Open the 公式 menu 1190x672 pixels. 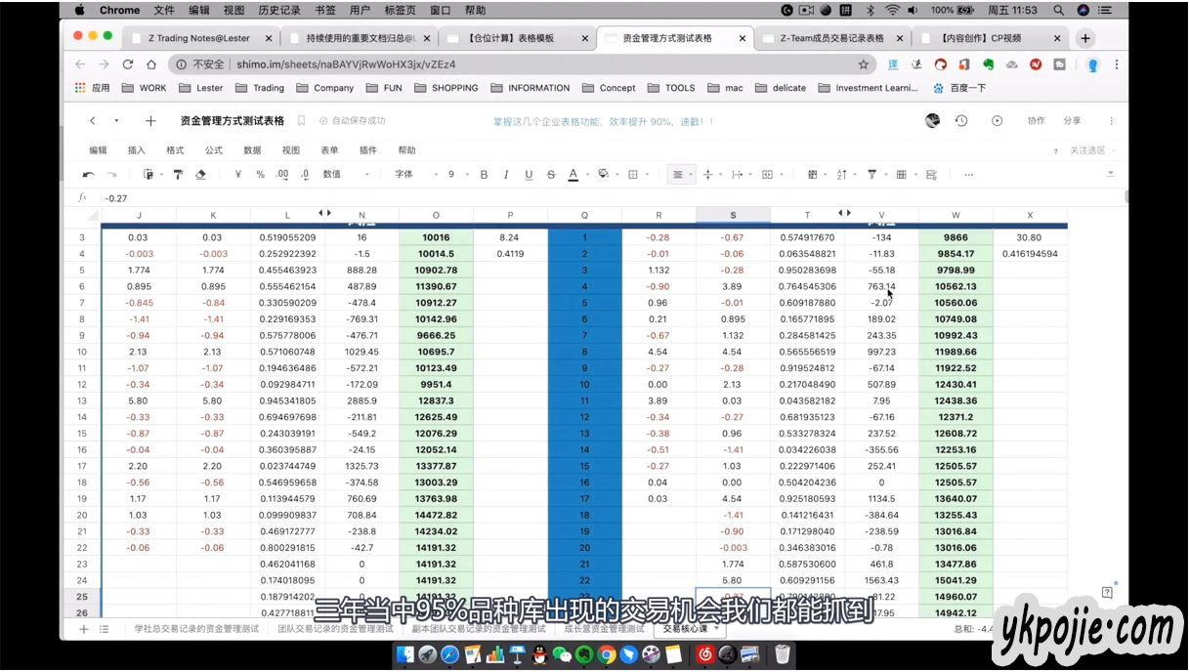(x=214, y=150)
